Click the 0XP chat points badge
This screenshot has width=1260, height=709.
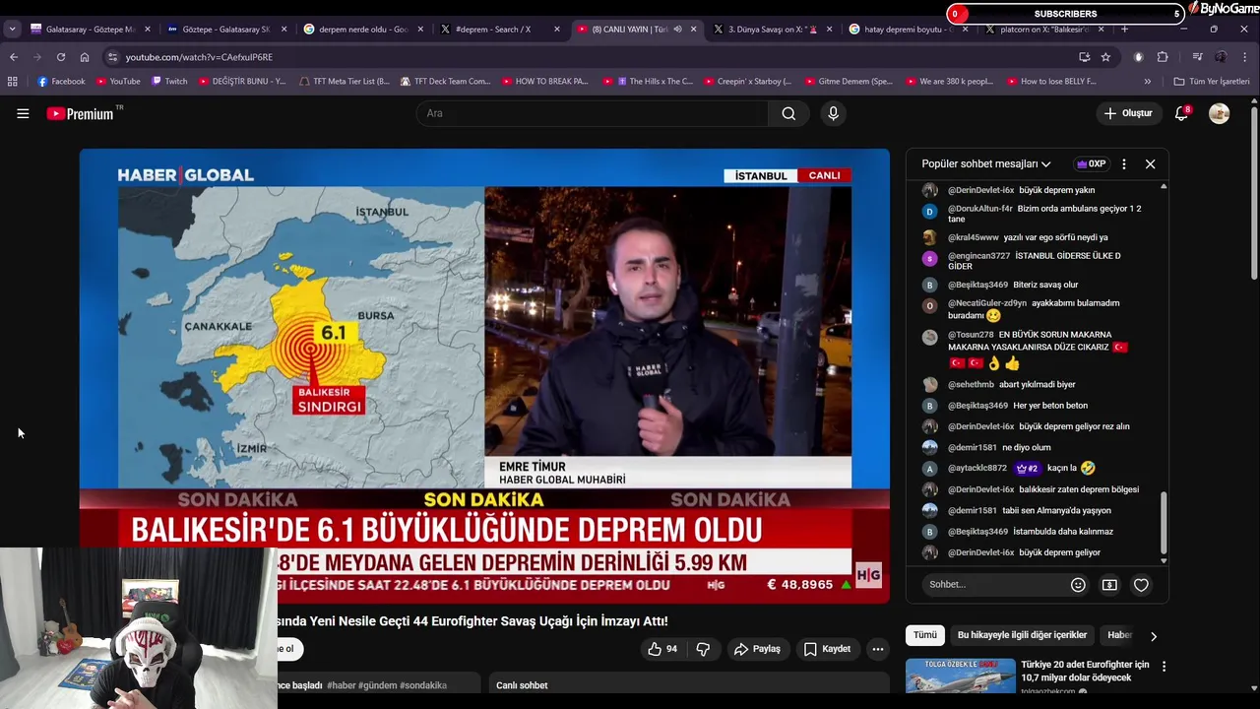point(1091,164)
